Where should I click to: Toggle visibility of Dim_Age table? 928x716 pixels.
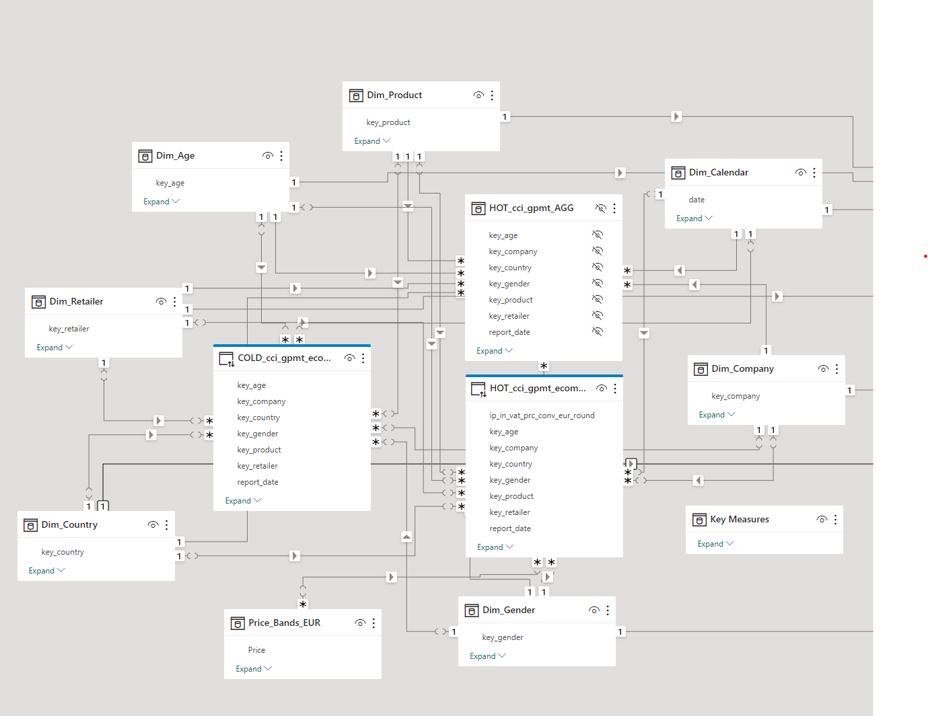268,156
